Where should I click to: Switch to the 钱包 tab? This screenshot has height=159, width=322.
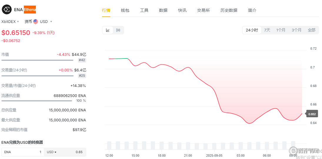pos(125,10)
